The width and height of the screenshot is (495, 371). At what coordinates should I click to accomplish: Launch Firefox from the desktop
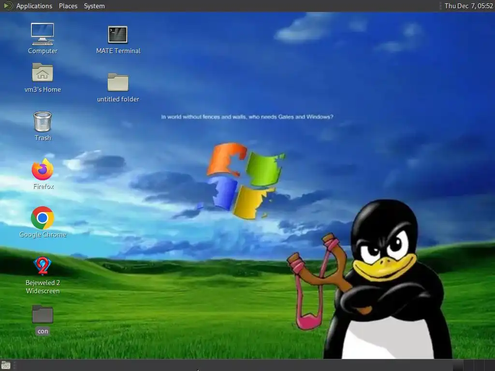[43, 174]
